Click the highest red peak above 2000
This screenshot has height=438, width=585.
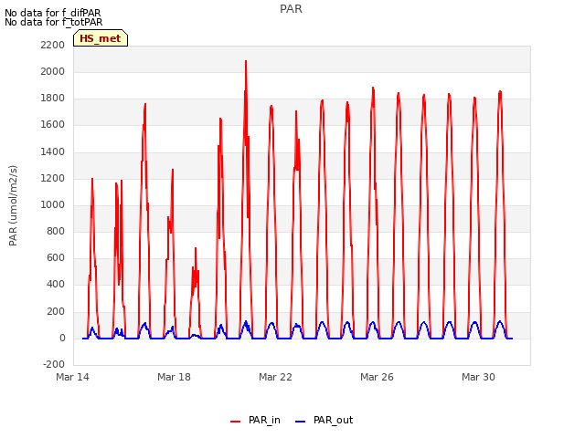(246, 61)
